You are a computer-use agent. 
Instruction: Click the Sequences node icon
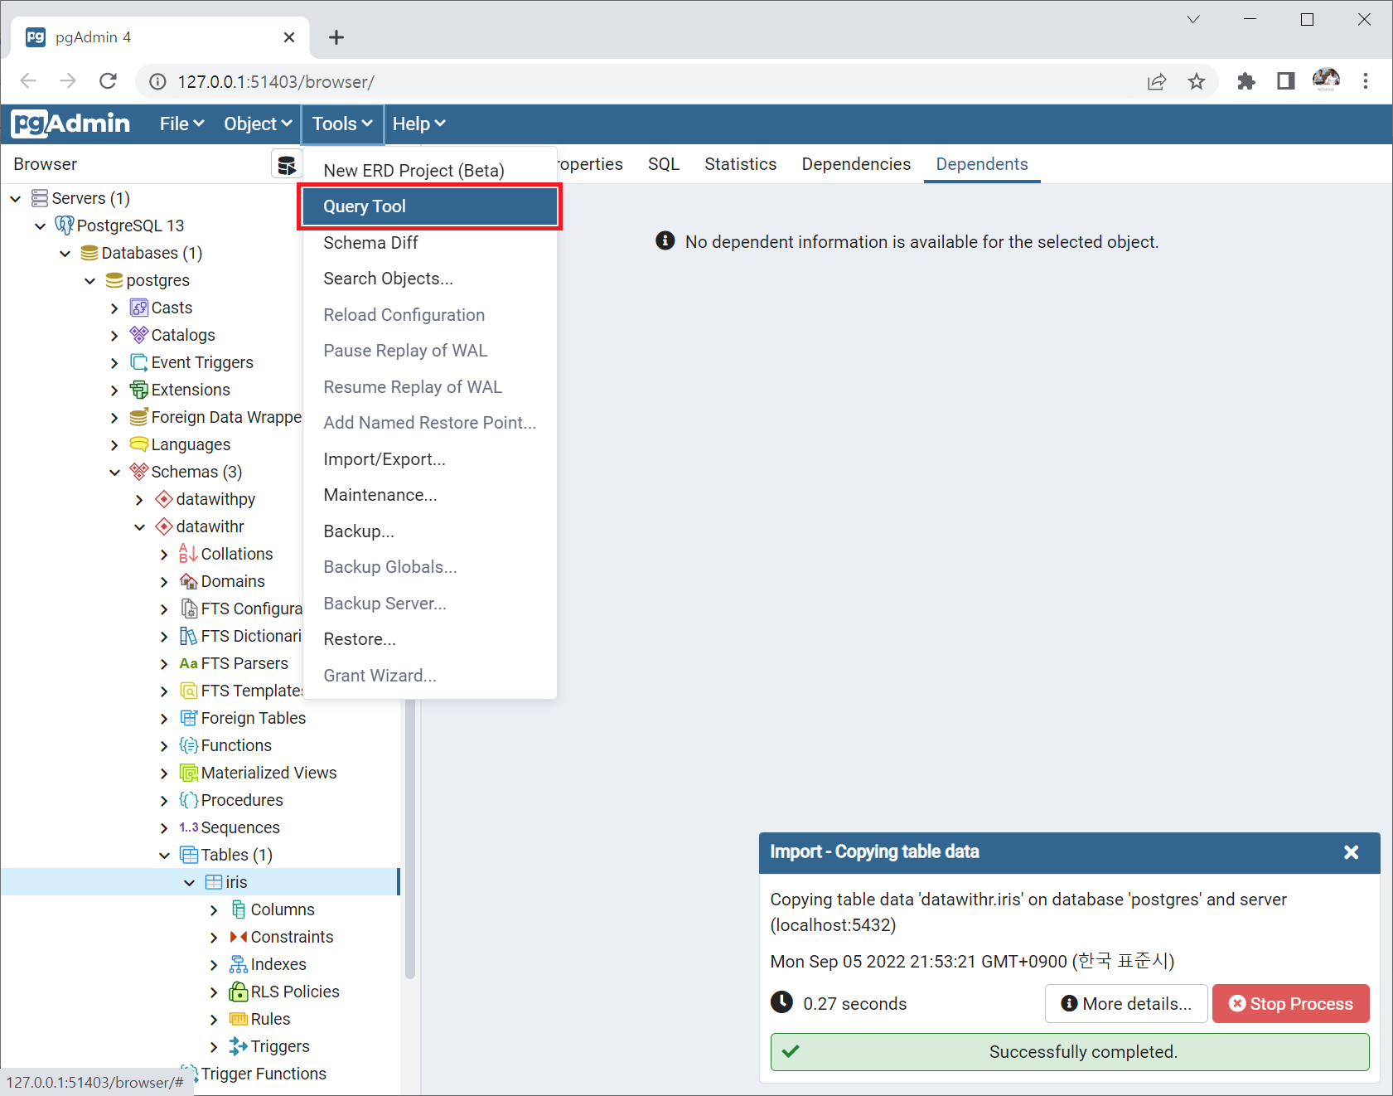pos(189,827)
